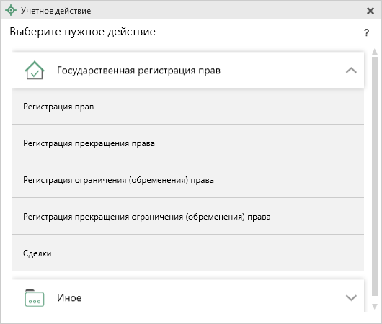Click scrollbar track below the thumb
This screenshot has width=382, height=324.
pyautogui.click(x=375, y=300)
